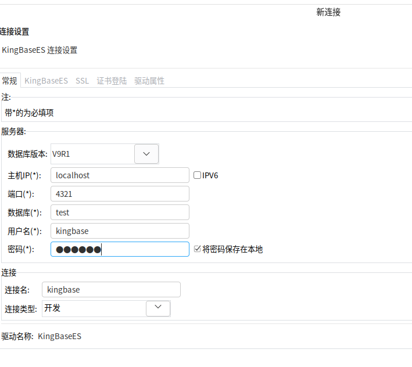The height and width of the screenshot is (367, 412).
Task: Click the 开发 connection type box
Action: 93,308
